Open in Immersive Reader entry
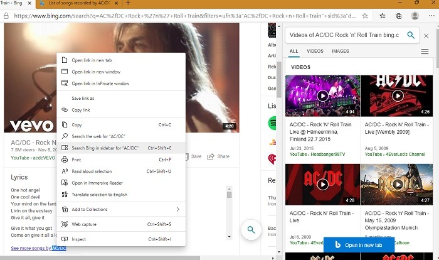This screenshot has width=439, height=260. (121, 183)
